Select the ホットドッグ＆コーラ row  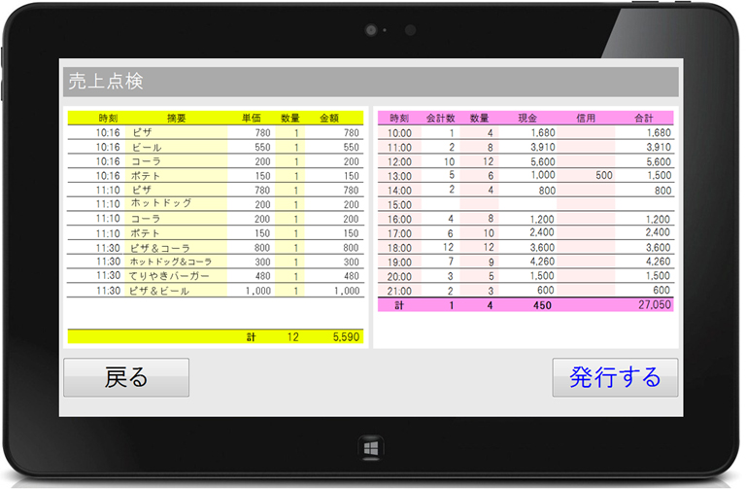click(216, 262)
